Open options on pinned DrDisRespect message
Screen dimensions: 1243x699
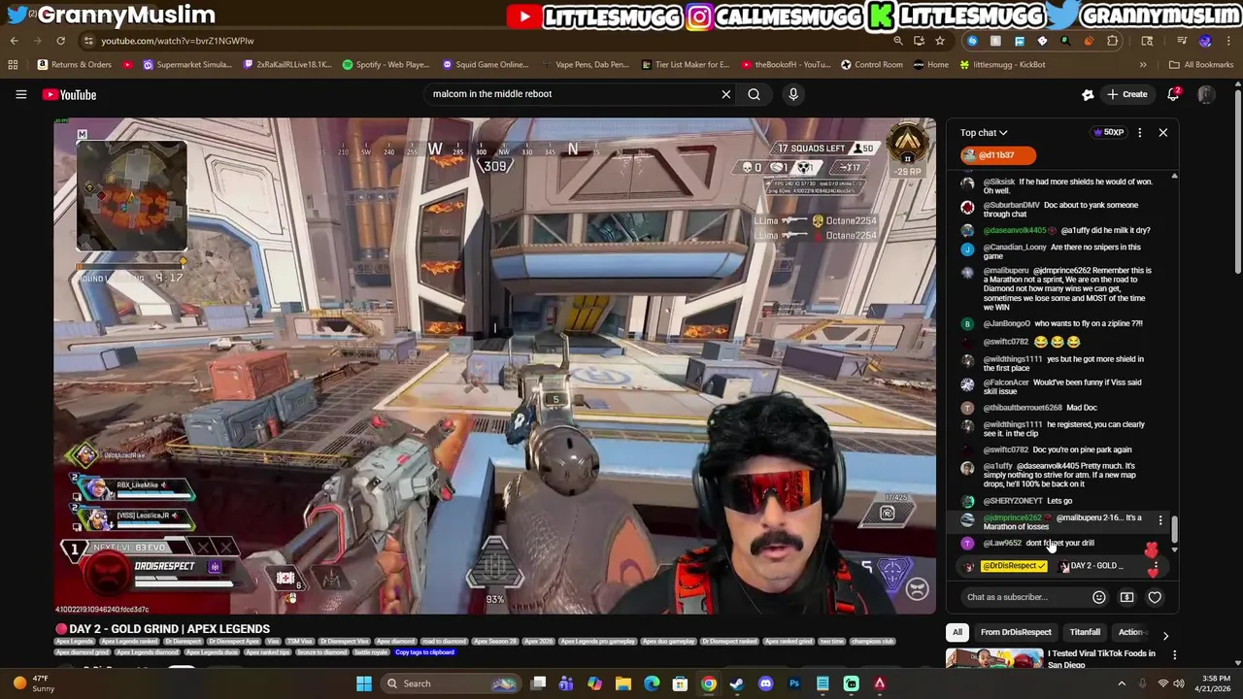(x=1155, y=566)
